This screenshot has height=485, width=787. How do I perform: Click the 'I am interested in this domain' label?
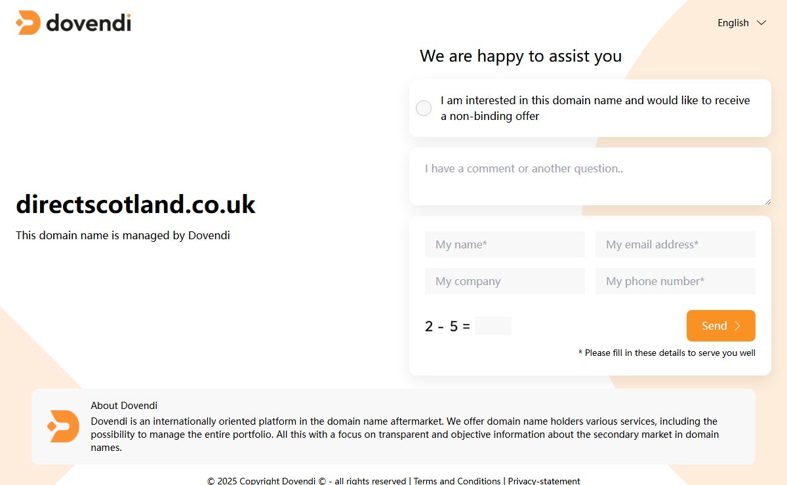point(595,108)
